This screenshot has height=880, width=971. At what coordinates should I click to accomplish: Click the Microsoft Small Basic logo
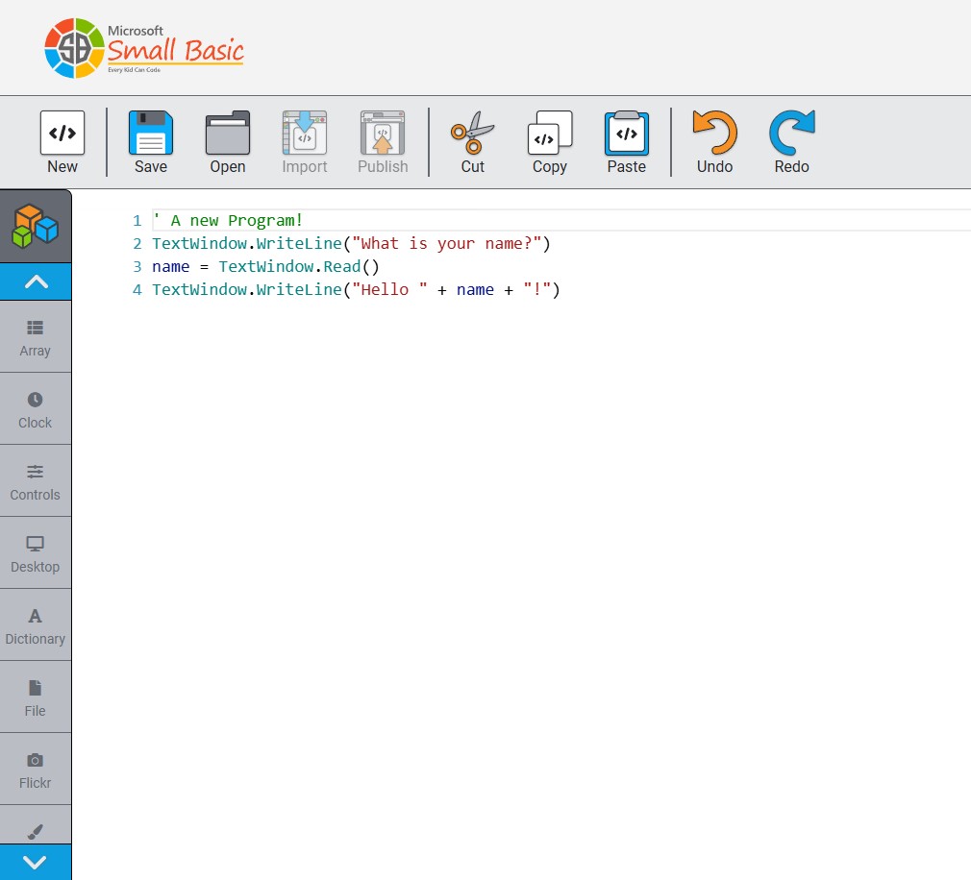(144, 47)
